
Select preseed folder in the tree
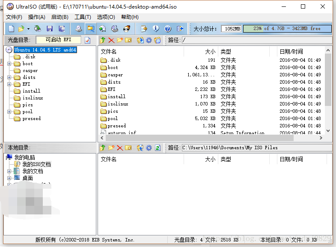coord(32,118)
